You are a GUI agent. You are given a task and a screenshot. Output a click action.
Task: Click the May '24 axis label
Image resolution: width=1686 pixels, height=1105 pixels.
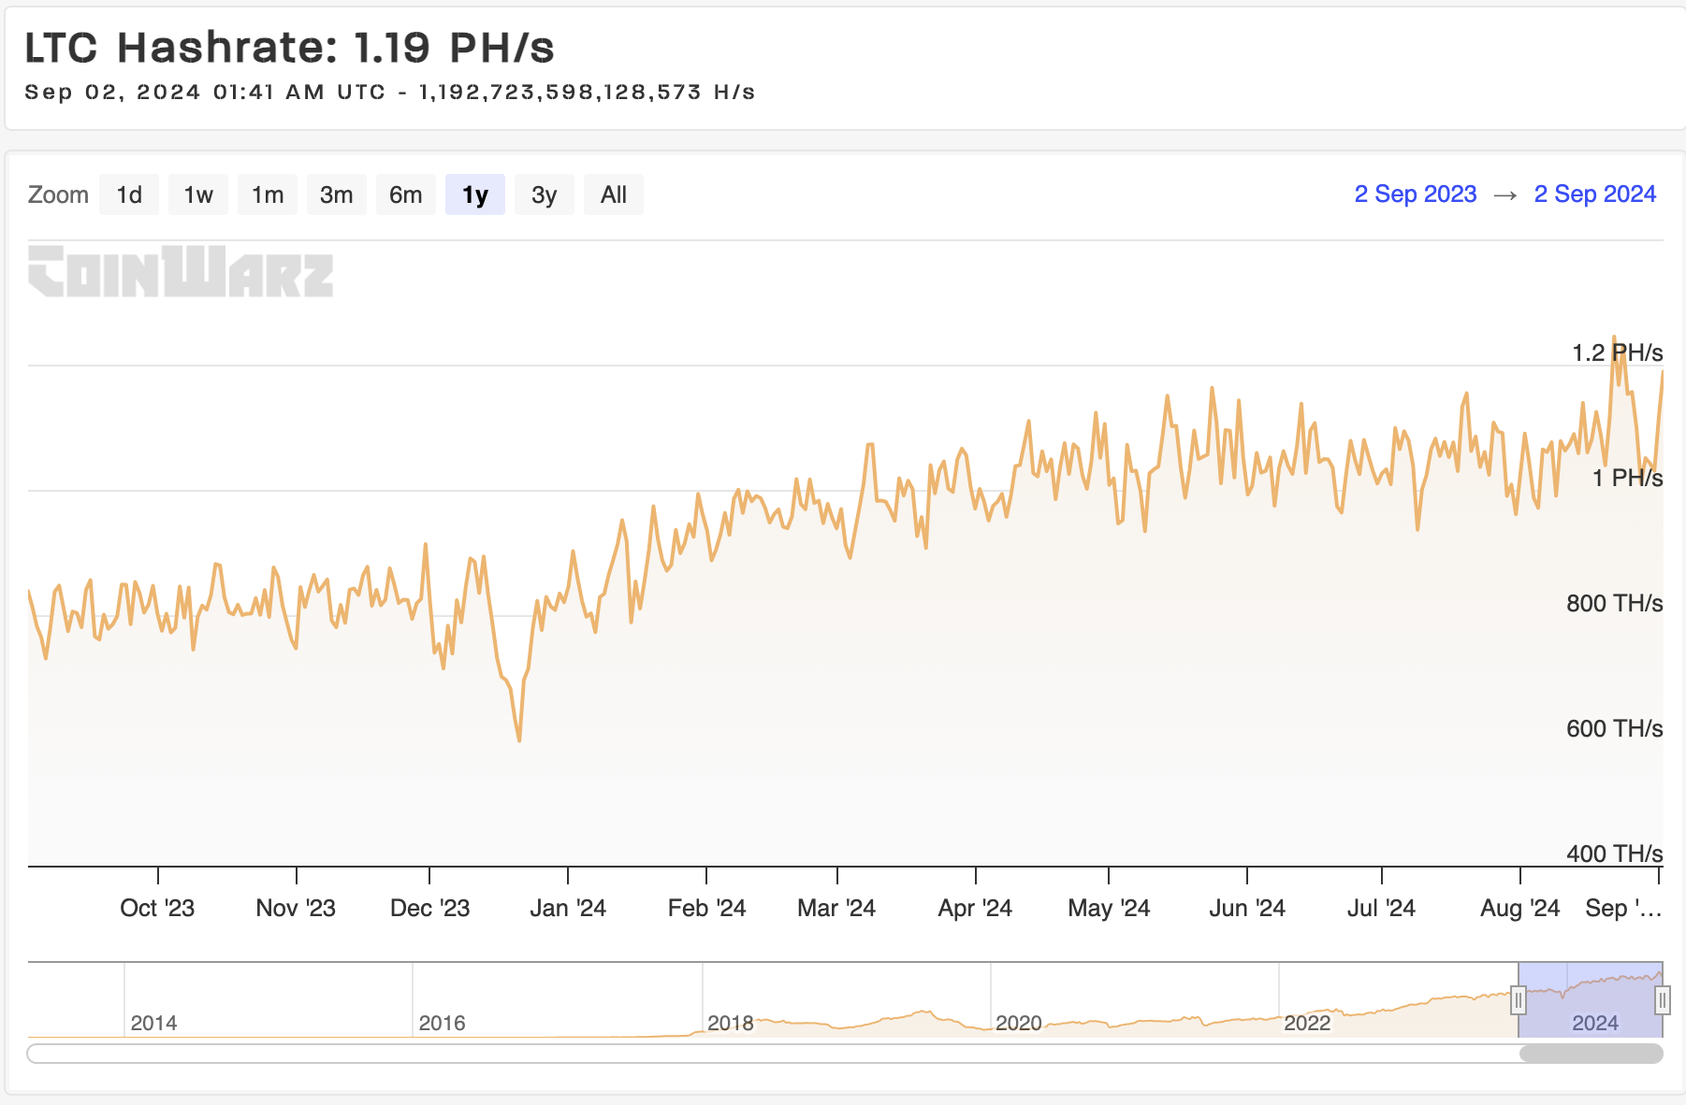pyautogui.click(x=1109, y=908)
